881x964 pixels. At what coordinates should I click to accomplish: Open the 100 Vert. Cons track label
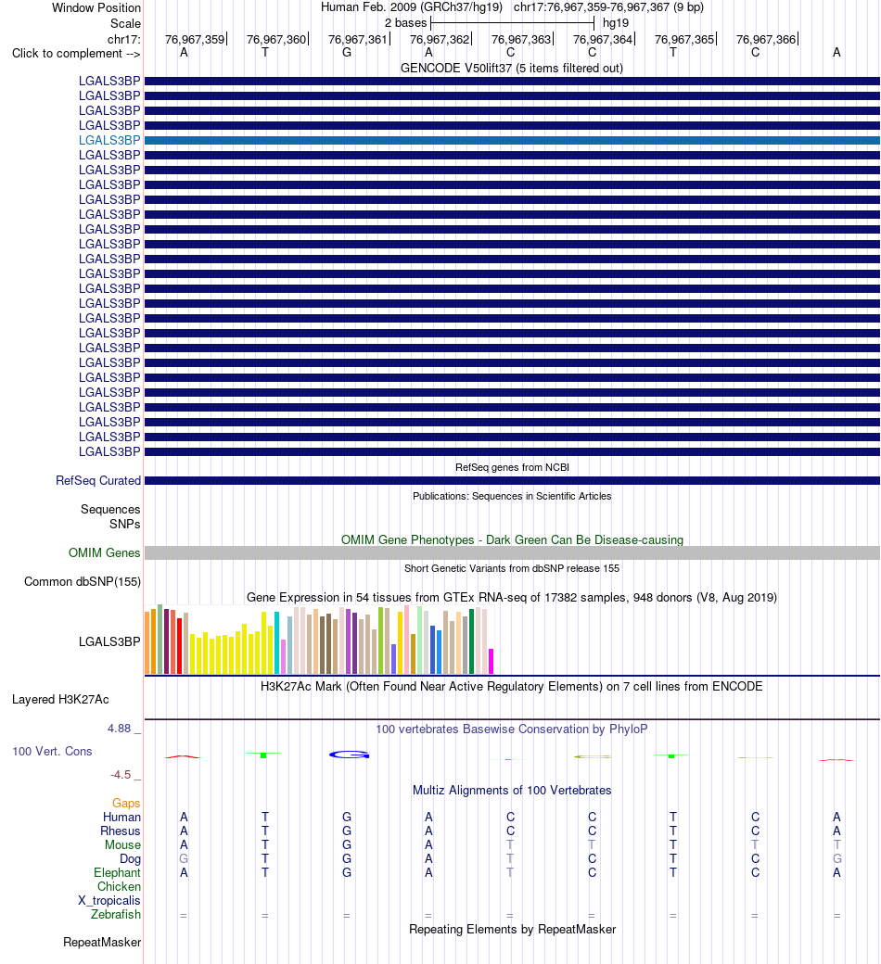tap(52, 752)
